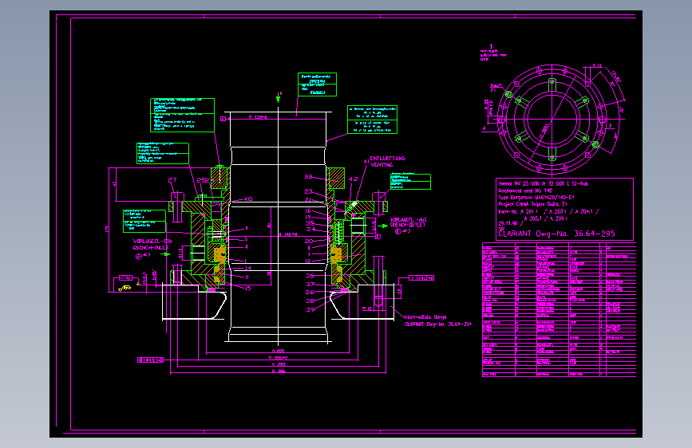
Task: Select the 'Vessel NW 25 000' description line
Action: [544, 183]
